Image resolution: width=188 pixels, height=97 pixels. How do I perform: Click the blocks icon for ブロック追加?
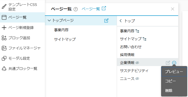click(4, 38)
